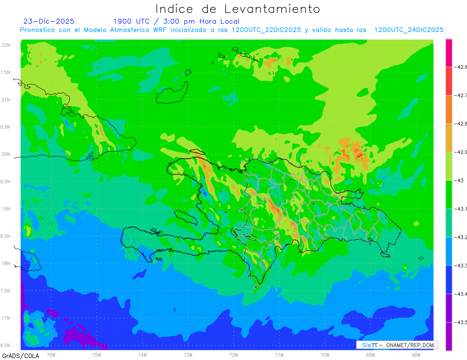Click '1900 UTC / 3:00 pm Hora Local'
The height and width of the screenshot is (360, 467).
[176, 21]
